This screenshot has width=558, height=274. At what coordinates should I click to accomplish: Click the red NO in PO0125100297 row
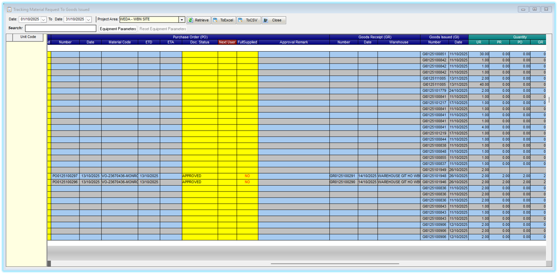(x=247, y=176)
